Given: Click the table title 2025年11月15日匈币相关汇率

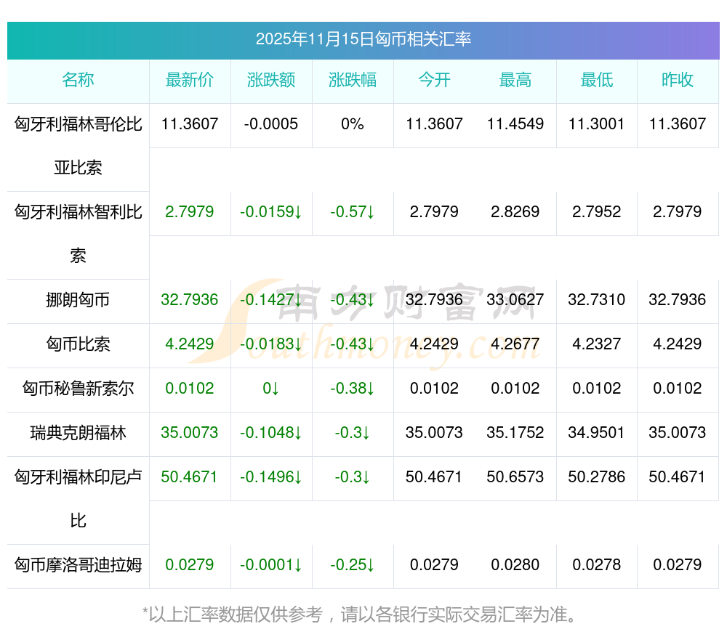Looking at the screenshot, I should [363, 39].
